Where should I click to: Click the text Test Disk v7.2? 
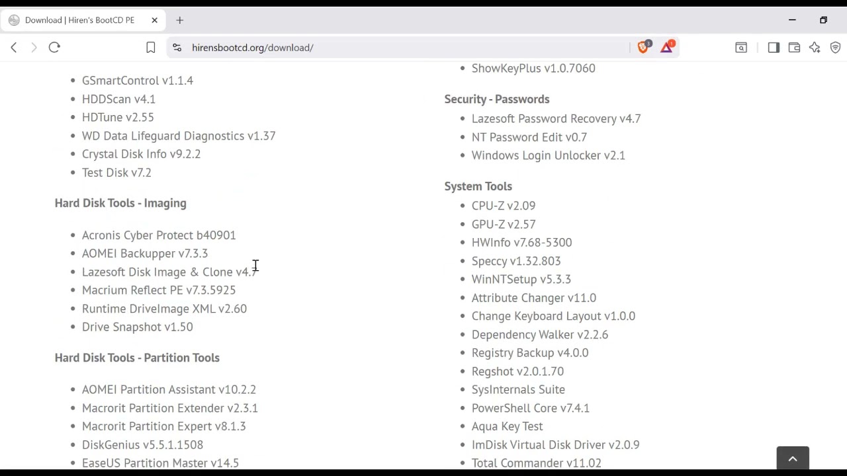point(116,173)
